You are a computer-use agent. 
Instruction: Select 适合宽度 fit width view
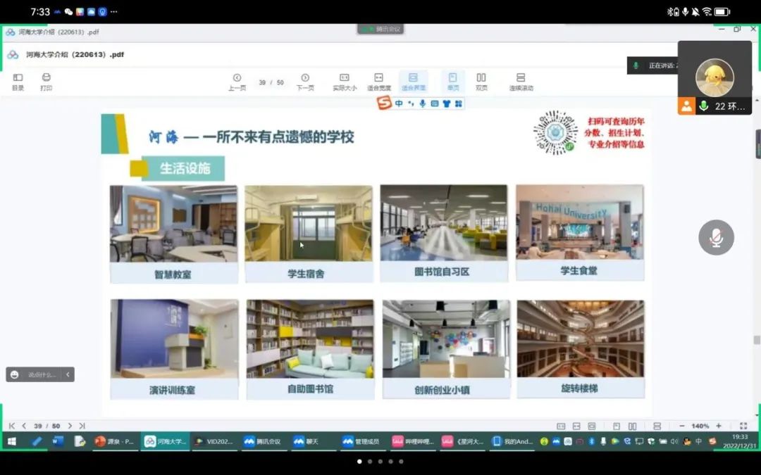tap(378, 82)
